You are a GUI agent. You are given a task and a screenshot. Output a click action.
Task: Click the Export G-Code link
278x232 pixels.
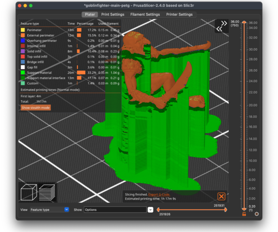pyautogui.click(x=158, y=194)
